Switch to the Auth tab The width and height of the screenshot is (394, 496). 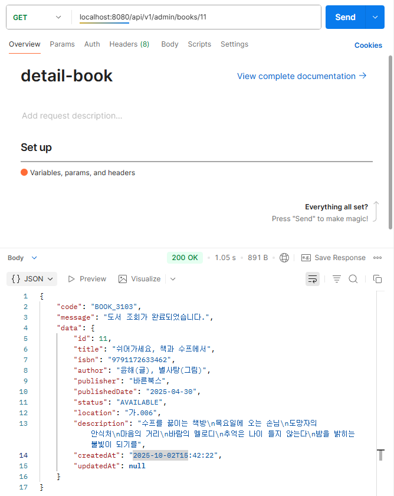point(92,44)
